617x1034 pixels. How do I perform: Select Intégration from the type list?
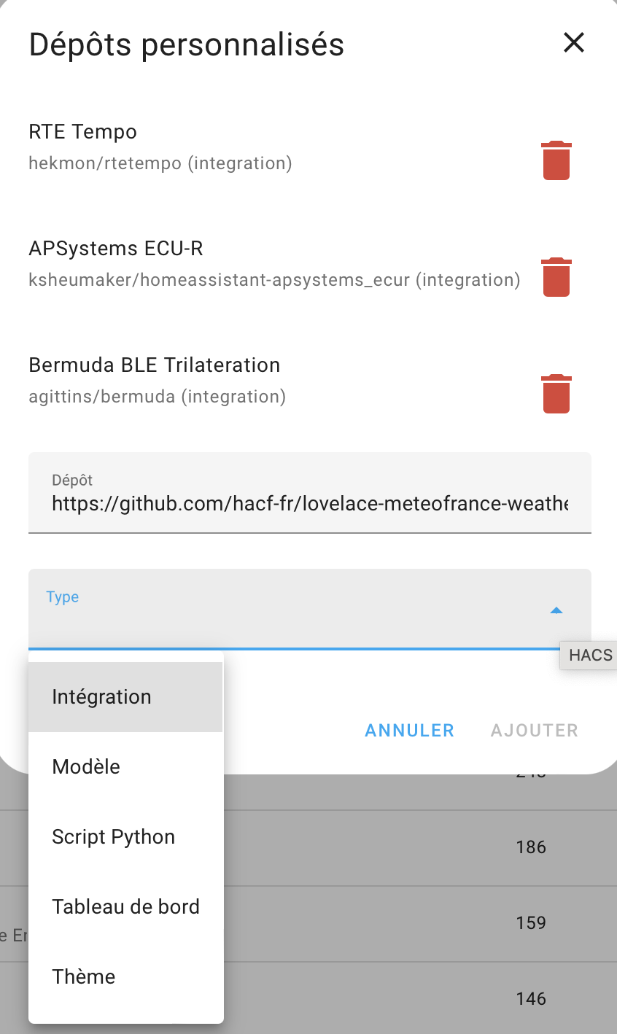125,697
